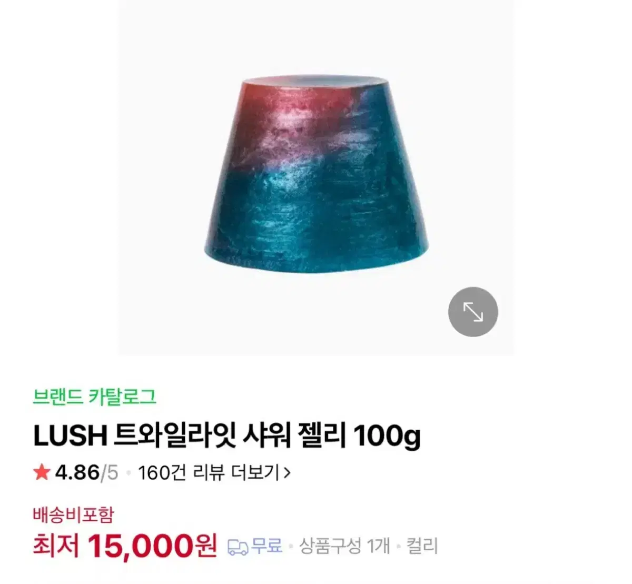The height and width of the screenshot is (584, 632).
Task: Click the red star rating icon
Action: 41,472
